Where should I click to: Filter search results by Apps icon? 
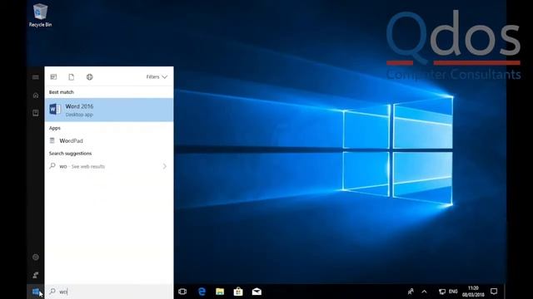click(x=53, y=77)
